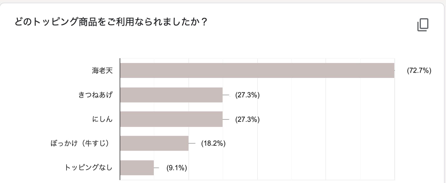Select the トッピングなし axis label
This screenshot has height=183, width=446.
point(88,168)
